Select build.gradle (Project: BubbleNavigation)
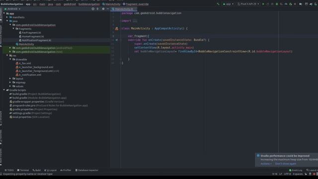318x179 pixels. coord(35,94)
